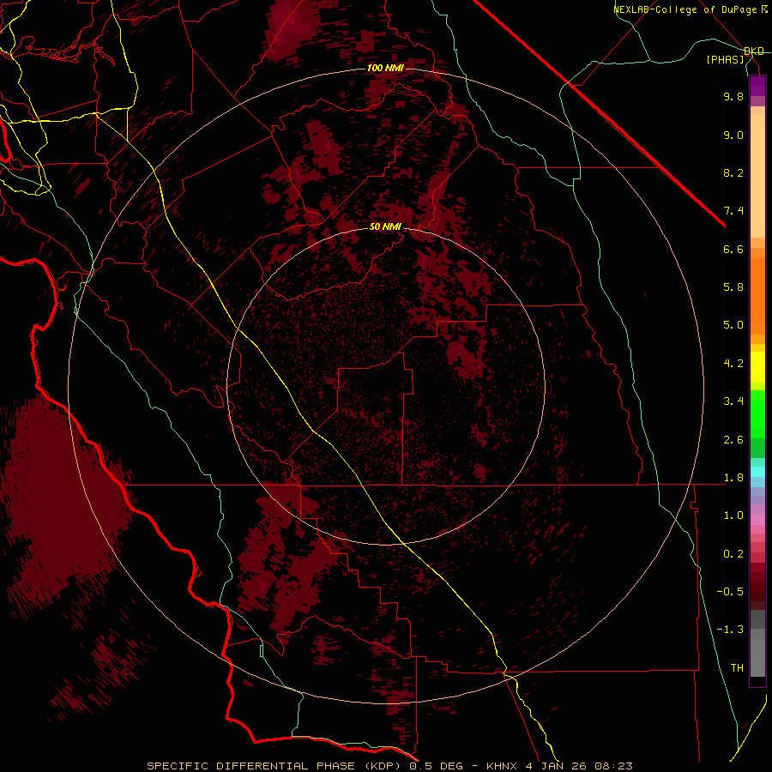The width and height of the screenshot is (772, 772).
Task: Click the 4.2 value on the color scale
Action: 733,364
